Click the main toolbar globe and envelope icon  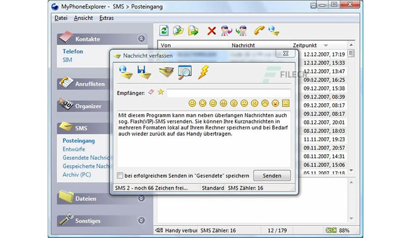274,30
